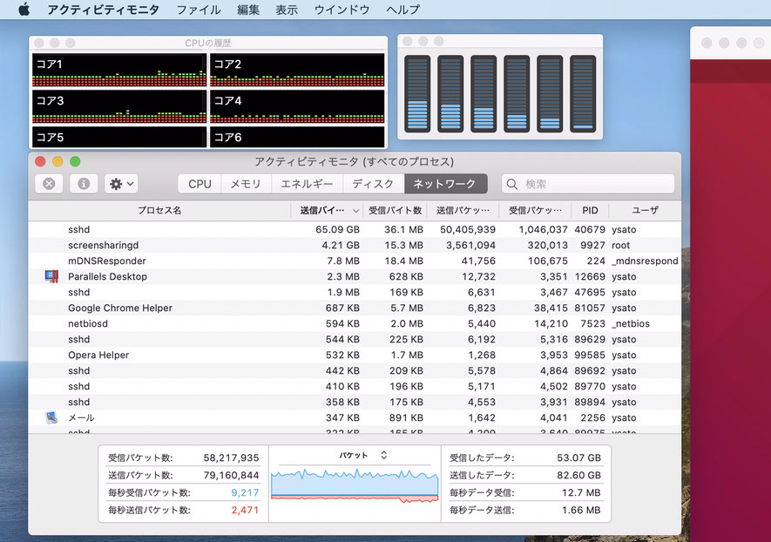Open the 表示 menu

(x=286, y=10)
